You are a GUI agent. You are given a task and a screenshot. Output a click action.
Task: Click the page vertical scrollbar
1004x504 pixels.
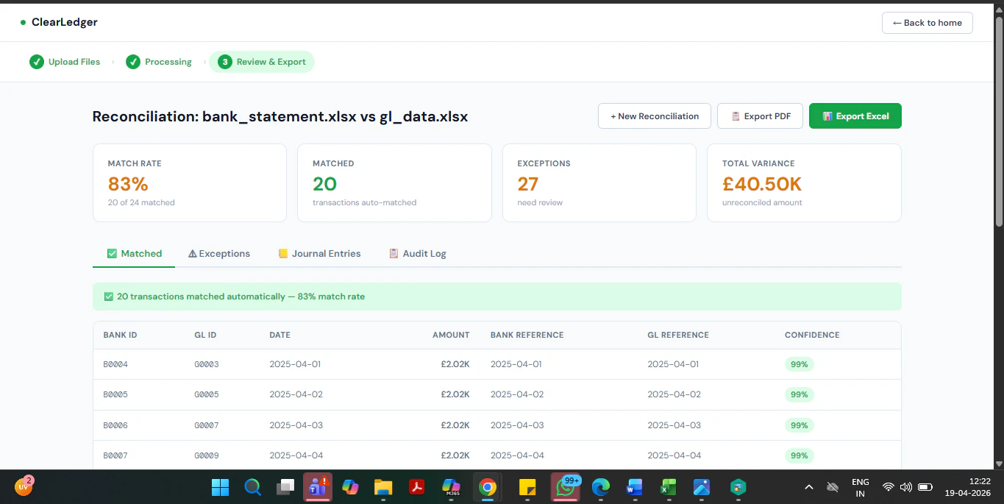click(999, 121)
